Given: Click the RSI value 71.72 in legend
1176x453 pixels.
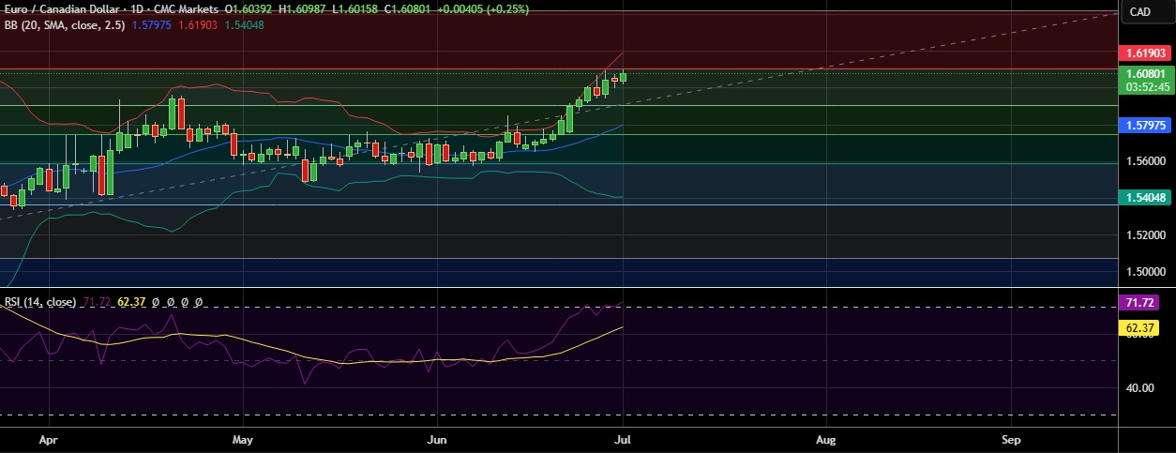Looking at the screenshot, I should coord(97,302).
